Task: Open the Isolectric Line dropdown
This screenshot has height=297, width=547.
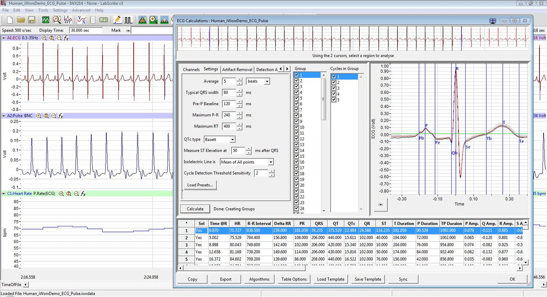Action: 271,162
